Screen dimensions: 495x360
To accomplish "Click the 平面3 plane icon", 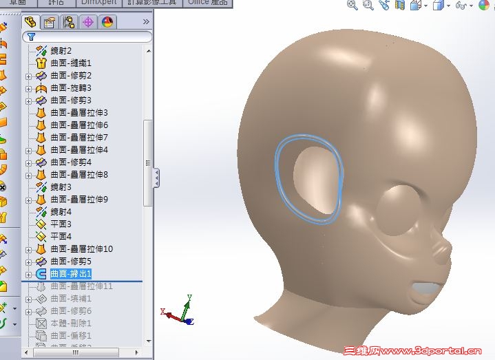I will (x=41, y=224).
